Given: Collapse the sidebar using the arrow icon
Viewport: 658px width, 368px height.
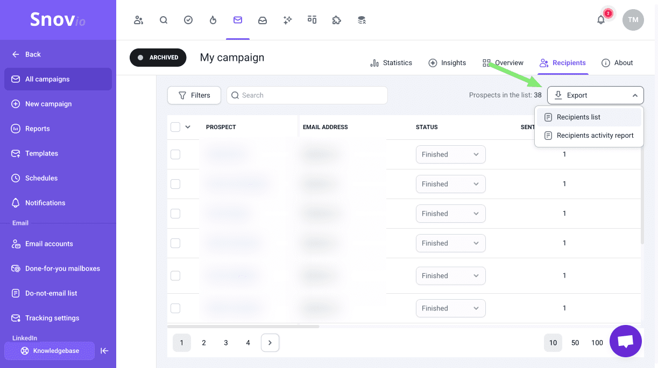Looking at the screenshot, I should coord(105,351).
